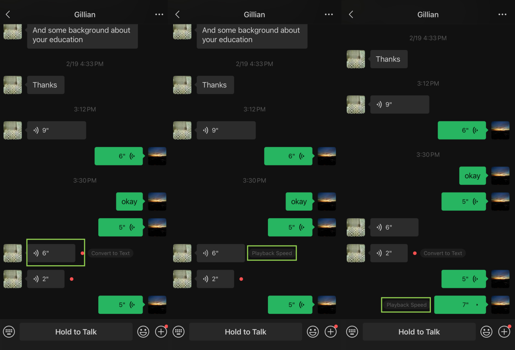Play the 2" unread voice message

[x=46, y=279]
